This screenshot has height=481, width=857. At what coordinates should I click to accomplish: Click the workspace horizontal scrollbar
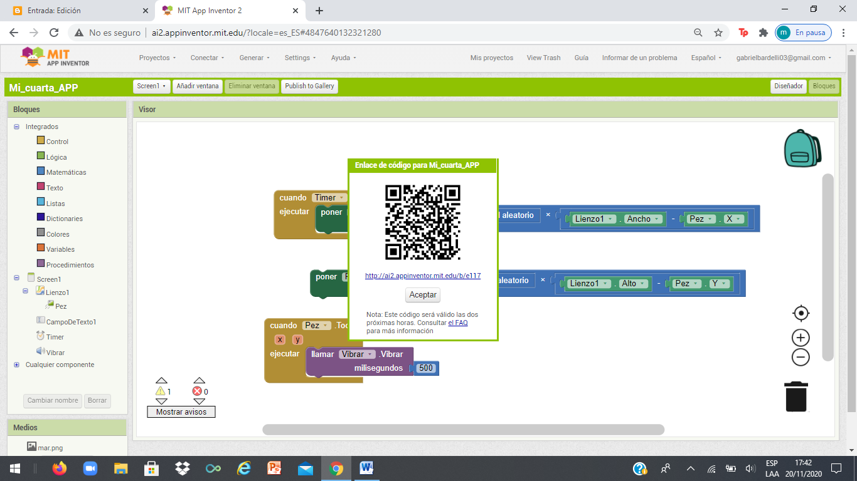(463, 430)
